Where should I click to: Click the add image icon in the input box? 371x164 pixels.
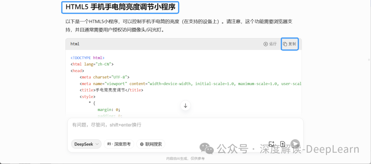(x=271, y=144)
